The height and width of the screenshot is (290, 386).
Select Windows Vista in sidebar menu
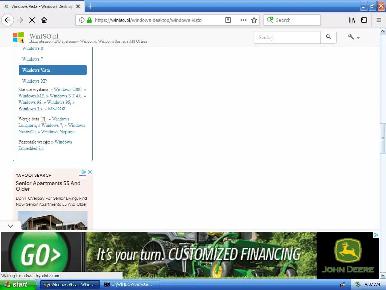(53, 70)
